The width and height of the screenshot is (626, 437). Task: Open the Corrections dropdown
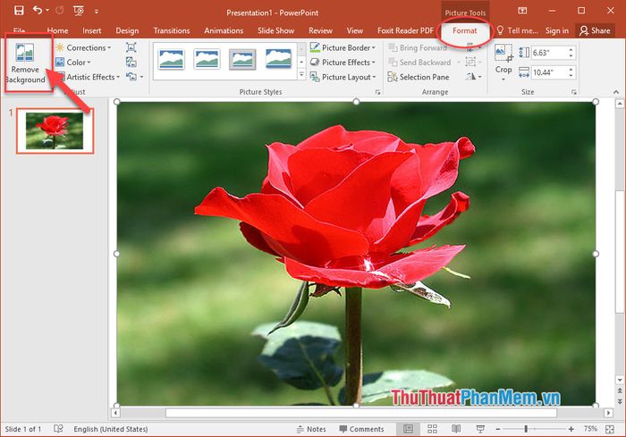click(83, 47)
